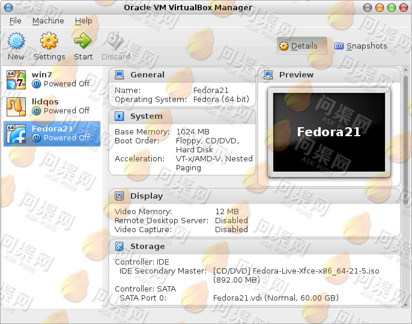Click the 12 MB video memory value
This screenshot has height=324, width=412.
pos(227,212)
